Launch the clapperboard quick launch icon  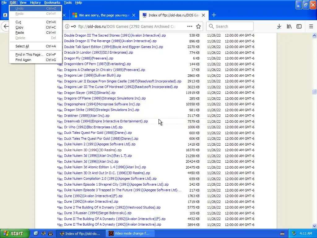click(x=50, y=234)
